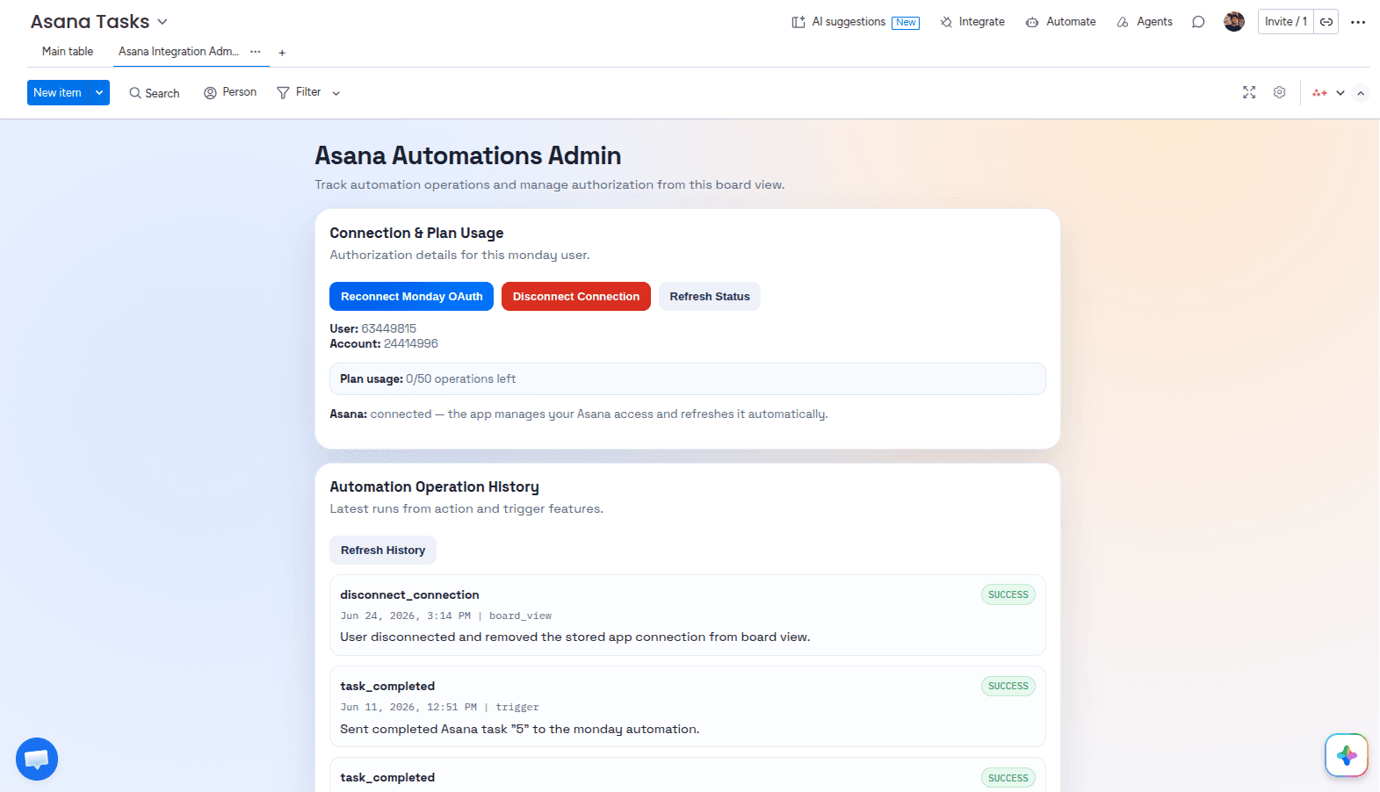The image size is (1380, 792).
Task: Click the Account number 24414996
Action: coord(410,343)
